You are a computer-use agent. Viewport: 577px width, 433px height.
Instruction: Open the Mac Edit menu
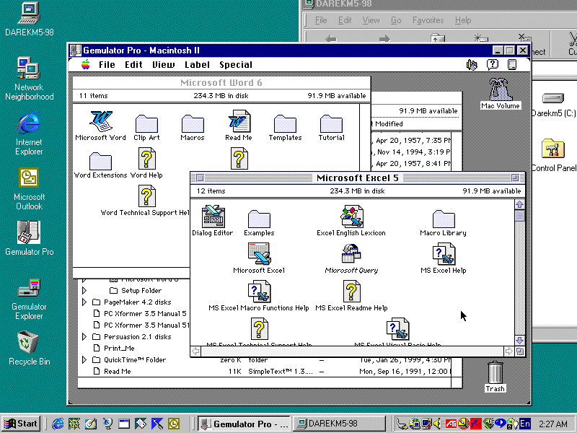click(x=133, y=65)
